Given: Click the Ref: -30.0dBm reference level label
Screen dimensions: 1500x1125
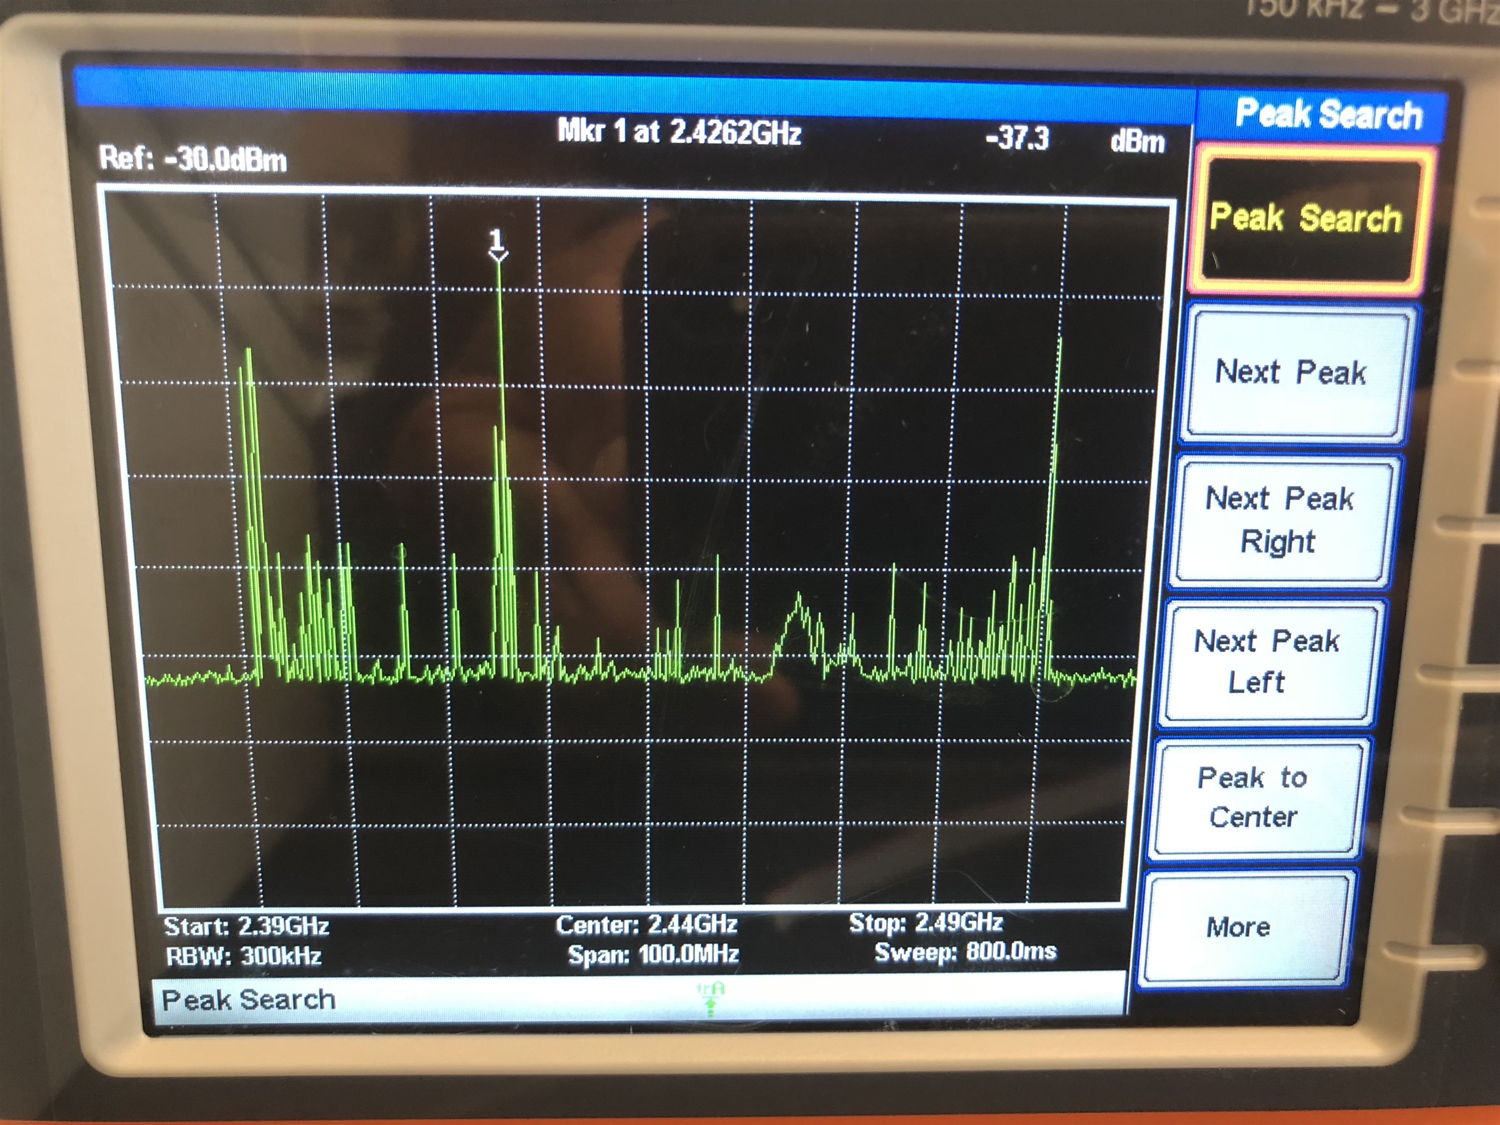Looking at the screenshot, I should tap(193, 159).
